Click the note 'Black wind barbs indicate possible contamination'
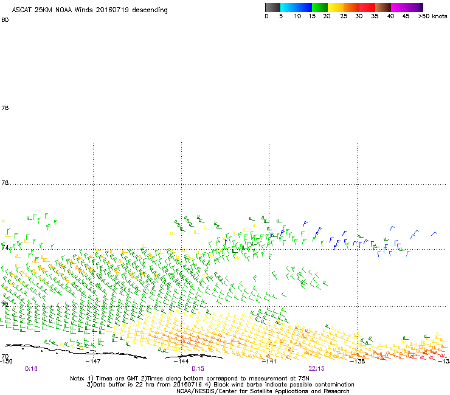The height and width of the screenshot is (395, 450). 284,385
